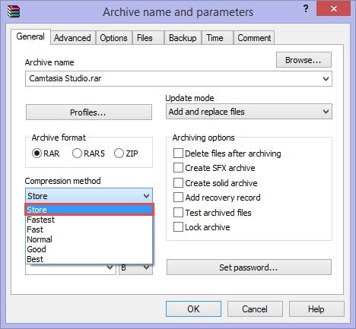Click the Cancel button
Screen dimensions: 356x329
pyautogui.click(x=255, y=309)
